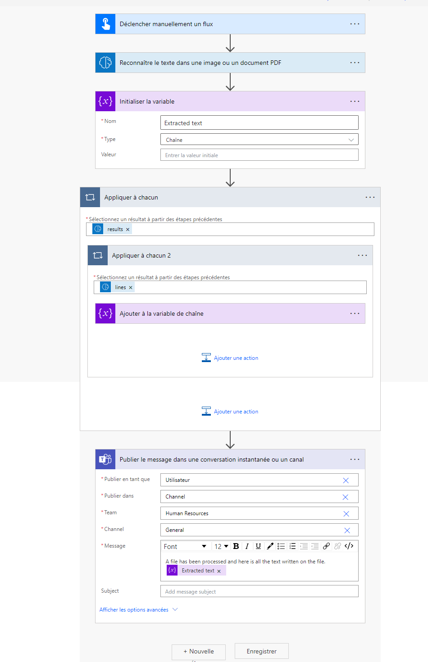The image size is (428, 662).
Task: Expand Afficher les options avancées
Action: (139, 610)
